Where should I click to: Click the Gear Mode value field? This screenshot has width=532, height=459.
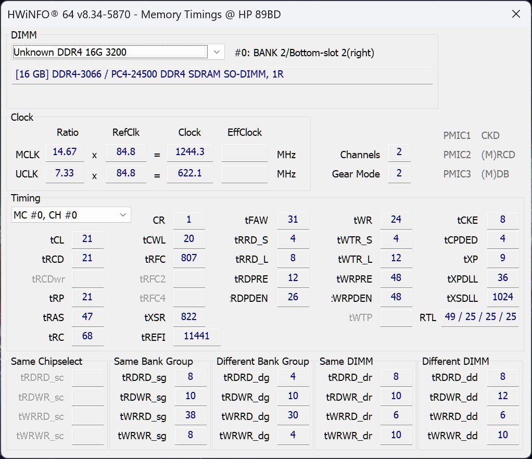point(399,173)
